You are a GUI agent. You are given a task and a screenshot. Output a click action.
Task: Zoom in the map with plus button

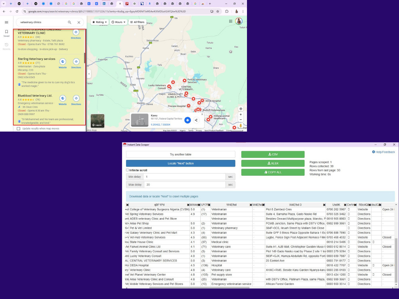pos(241,115)
